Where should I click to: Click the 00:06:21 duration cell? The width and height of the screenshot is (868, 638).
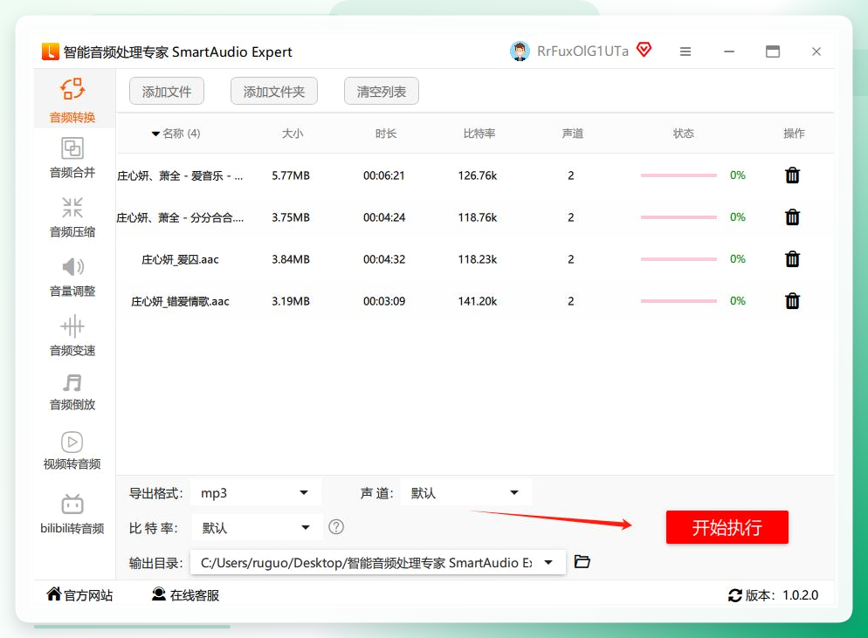pos(384,175)
